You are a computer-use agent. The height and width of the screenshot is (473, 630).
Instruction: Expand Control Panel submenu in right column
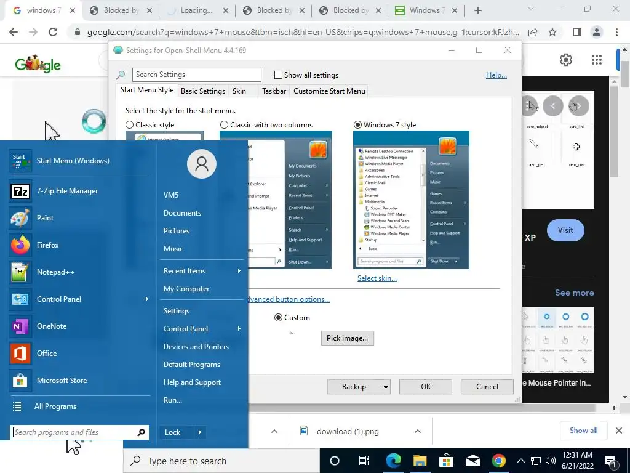(239, 329)
